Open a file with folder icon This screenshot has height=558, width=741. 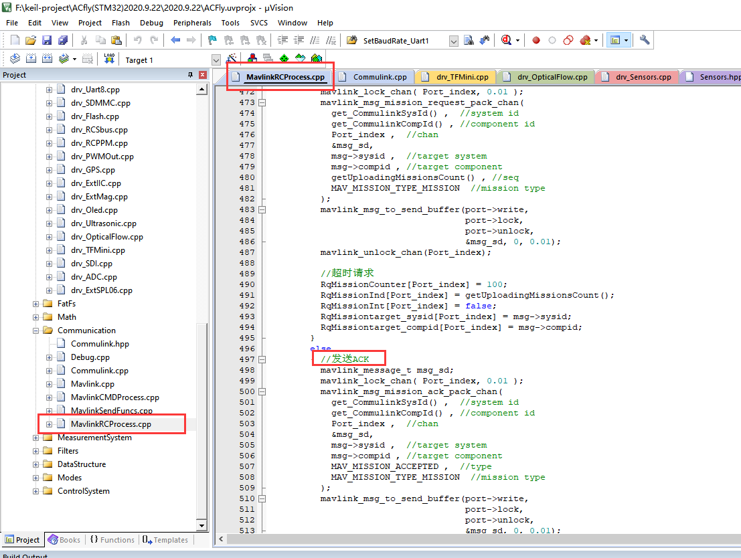point(31,40)
